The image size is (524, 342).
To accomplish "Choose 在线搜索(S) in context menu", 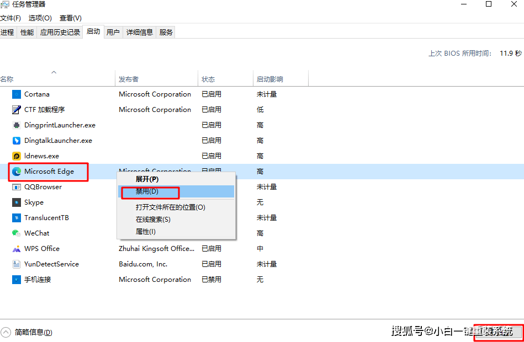I will pyautogui.click(x=176, y=220).
